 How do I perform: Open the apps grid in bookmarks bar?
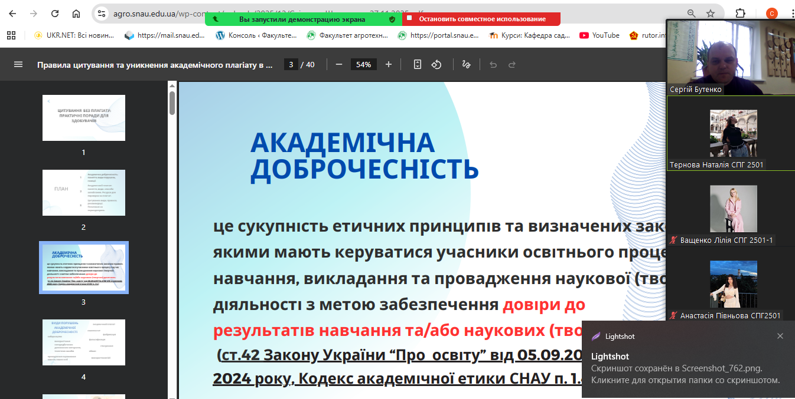click(11, 35)
